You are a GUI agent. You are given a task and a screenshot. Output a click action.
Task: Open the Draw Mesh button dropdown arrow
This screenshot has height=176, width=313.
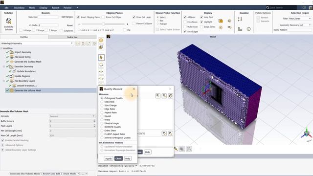78,174
